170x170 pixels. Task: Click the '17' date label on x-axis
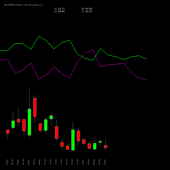point(72,162)
